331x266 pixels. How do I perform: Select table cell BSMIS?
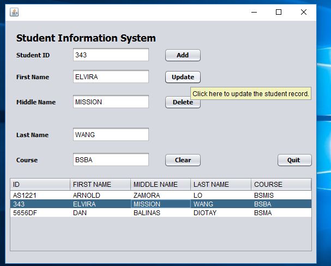click(281, 195)
